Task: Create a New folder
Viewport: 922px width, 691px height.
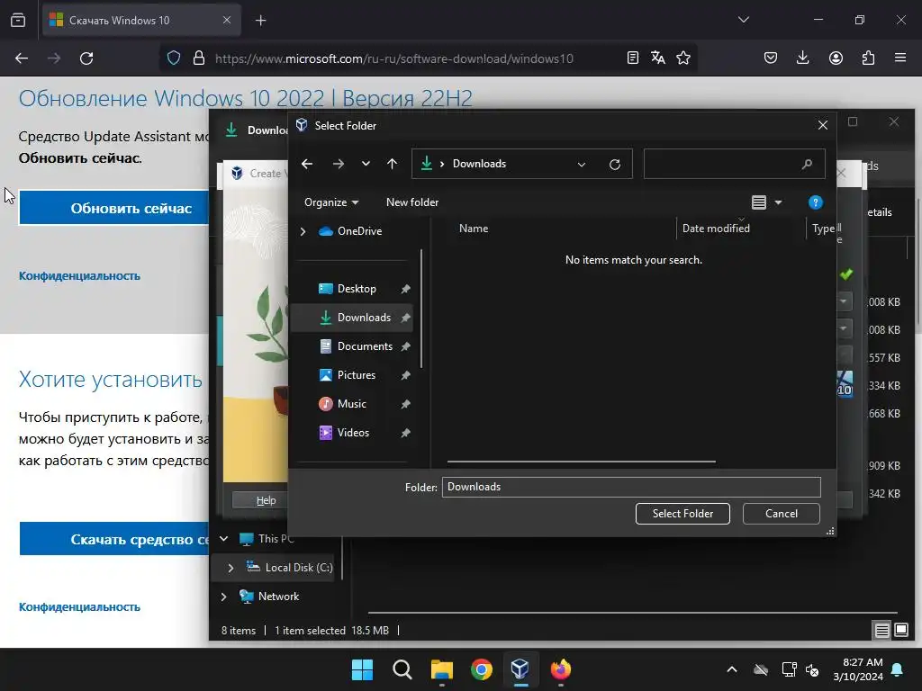Action: click(x=412, y=202)
